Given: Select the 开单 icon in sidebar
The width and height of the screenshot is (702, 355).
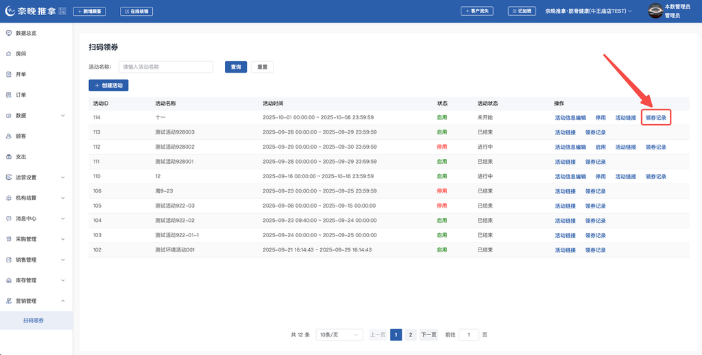Looking at the screenshot, I should [x=9, y=74].
